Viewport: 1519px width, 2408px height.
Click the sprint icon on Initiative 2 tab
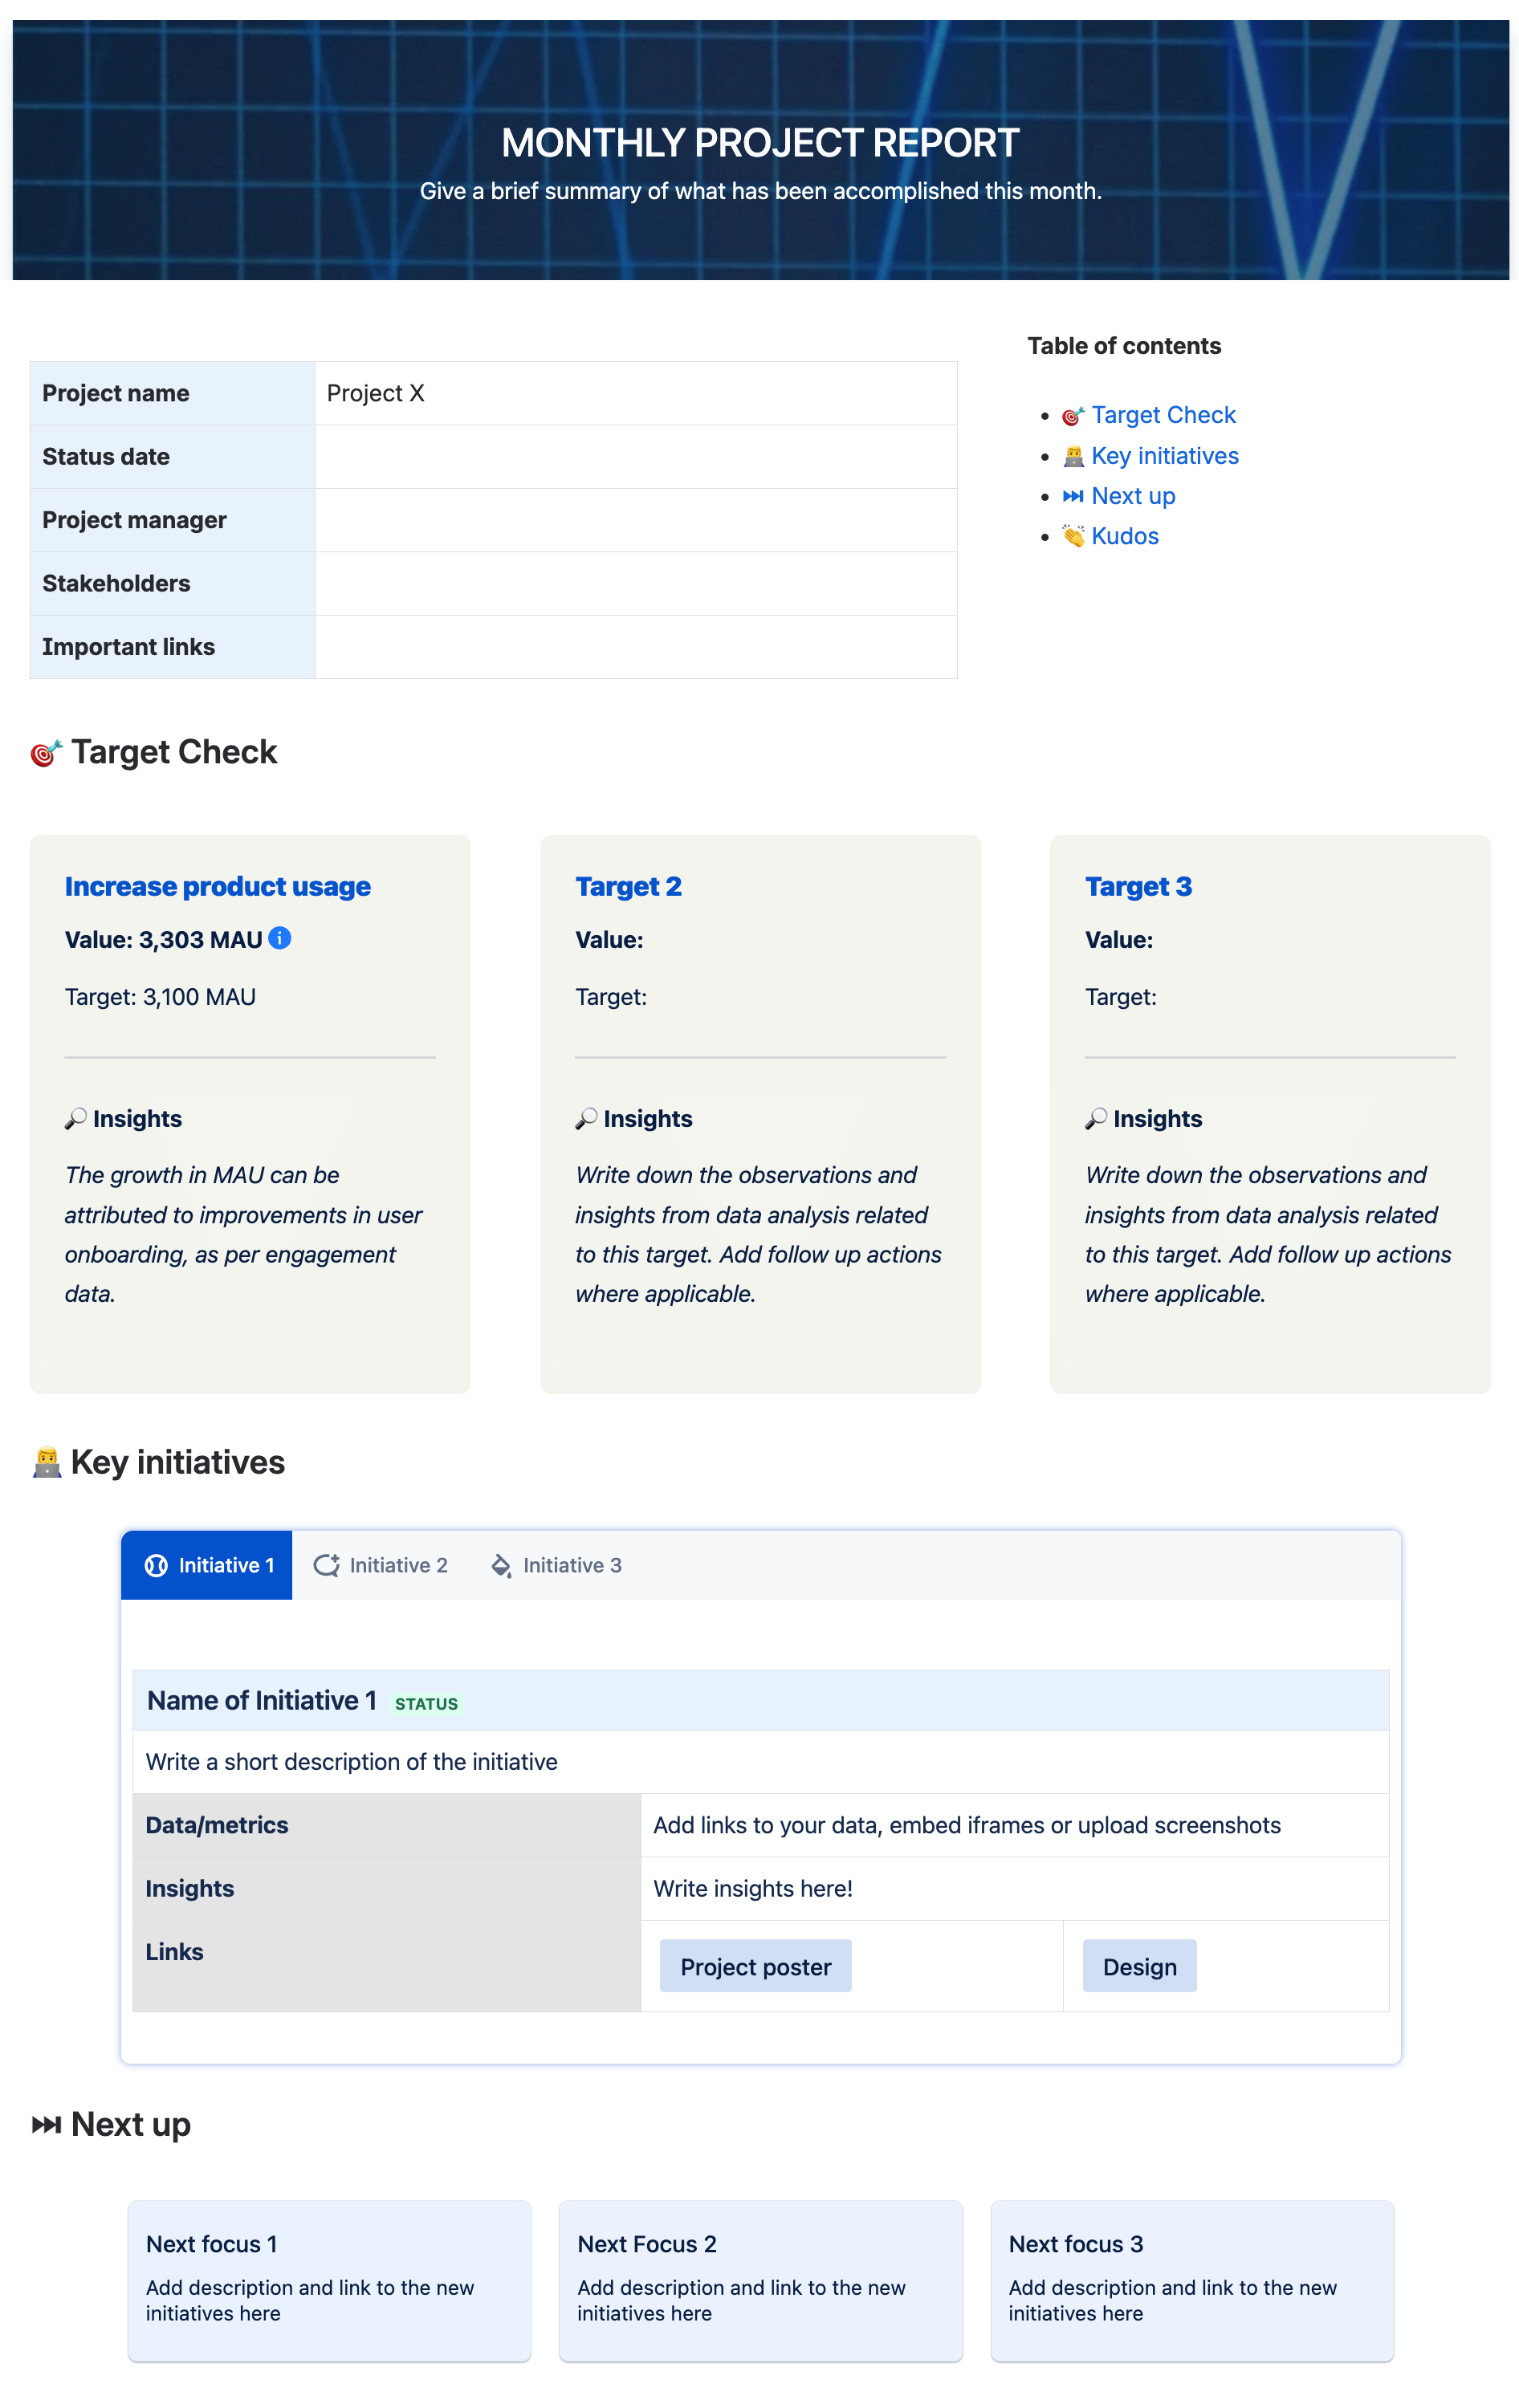325,1565
